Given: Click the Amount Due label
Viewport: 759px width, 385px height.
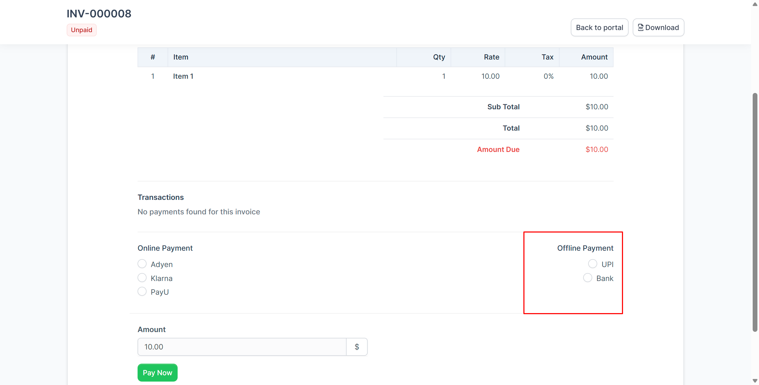Looking at the screenshot, I should [498, 149].
